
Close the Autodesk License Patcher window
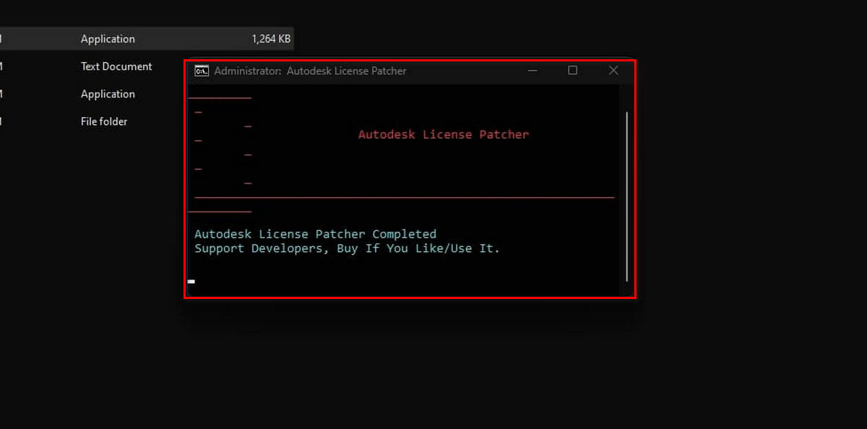point(613,71)
